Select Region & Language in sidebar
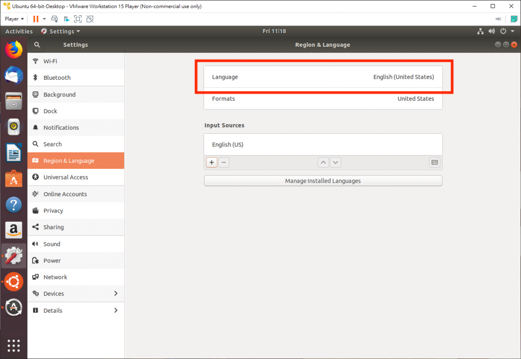This screenshot has height=359, width=521. (x=76, y=161)
